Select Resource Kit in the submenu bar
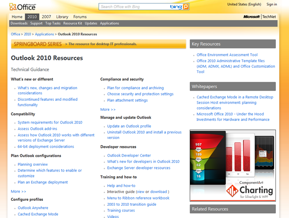The width and height of the screenshot is (289, 218). (x=72, y=23)
